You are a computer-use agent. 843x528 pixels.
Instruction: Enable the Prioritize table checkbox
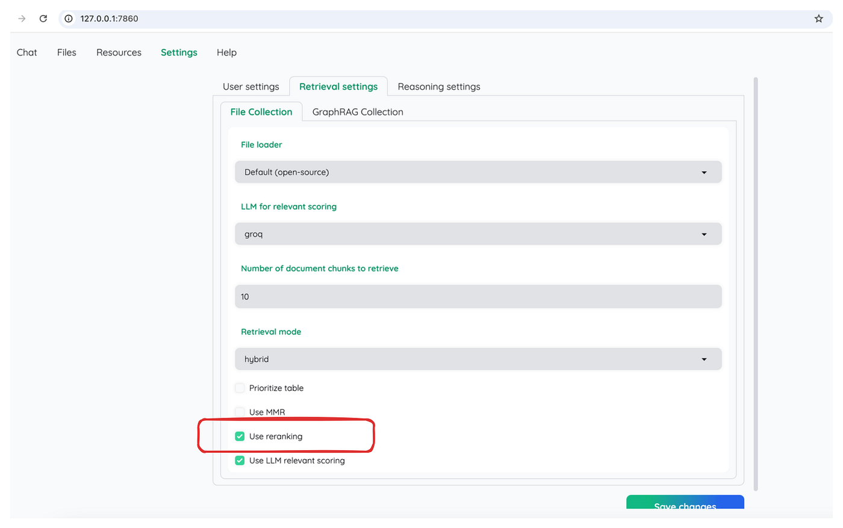[240, 388]
